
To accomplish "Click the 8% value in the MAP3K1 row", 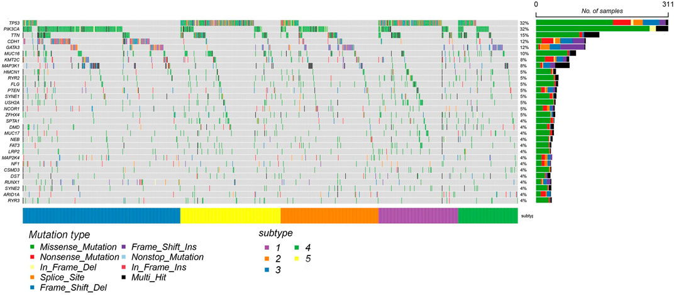I will point(522,66).
